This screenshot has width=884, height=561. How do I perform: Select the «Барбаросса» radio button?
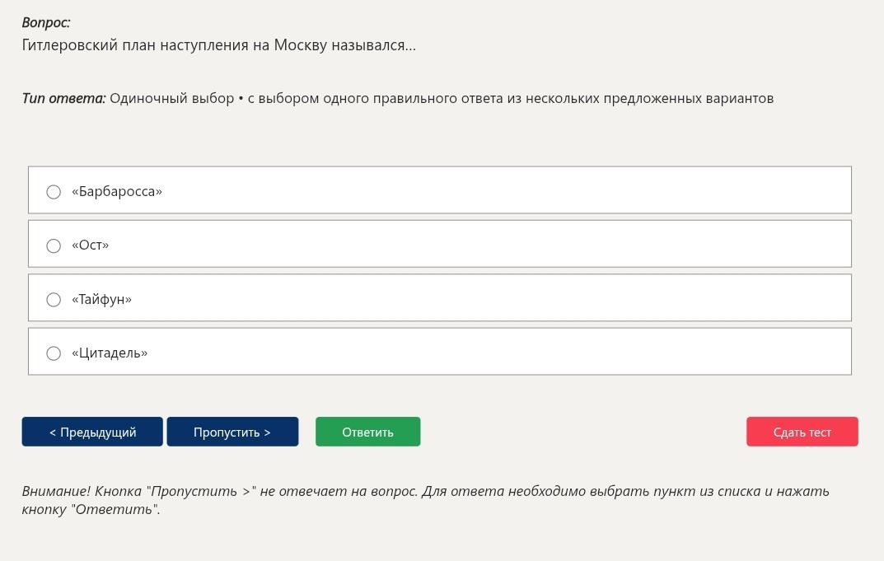54,192
